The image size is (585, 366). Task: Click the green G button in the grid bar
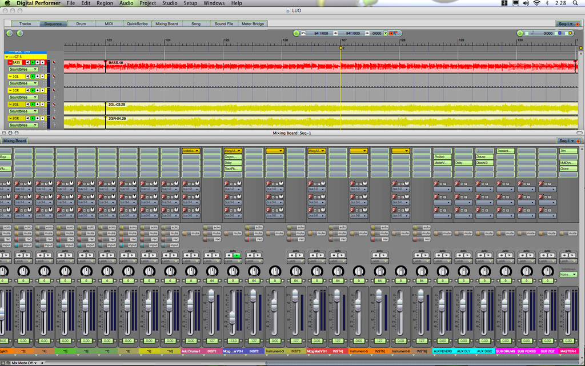(x=520, y=33)
